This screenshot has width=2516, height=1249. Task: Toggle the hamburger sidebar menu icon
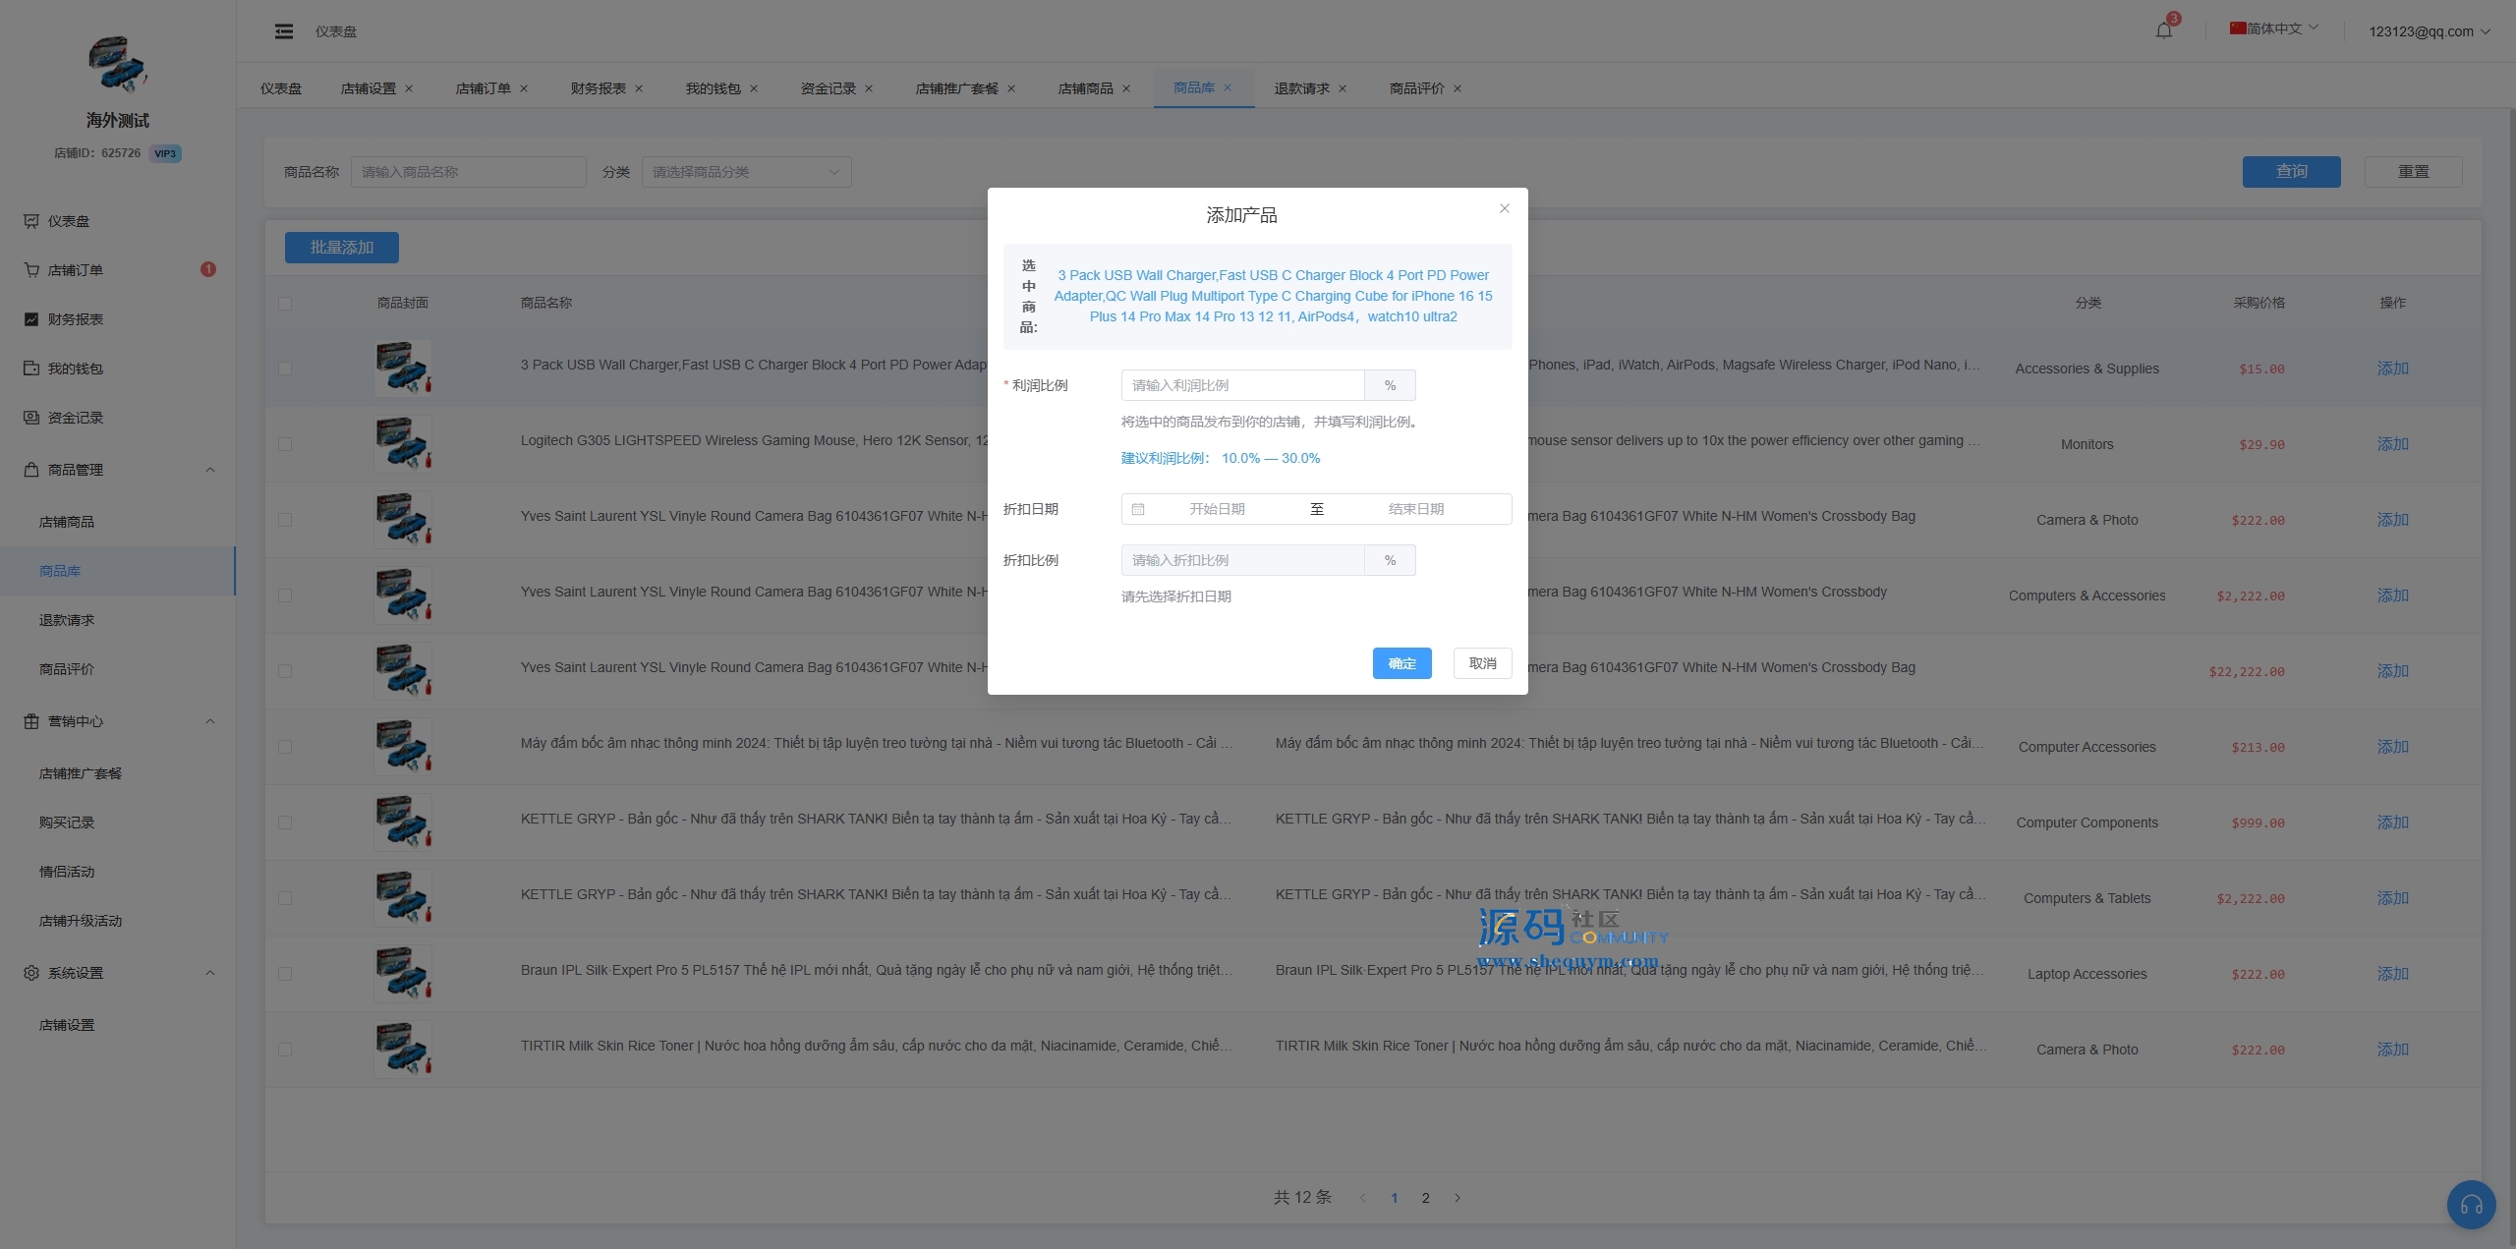click(284, 31)
